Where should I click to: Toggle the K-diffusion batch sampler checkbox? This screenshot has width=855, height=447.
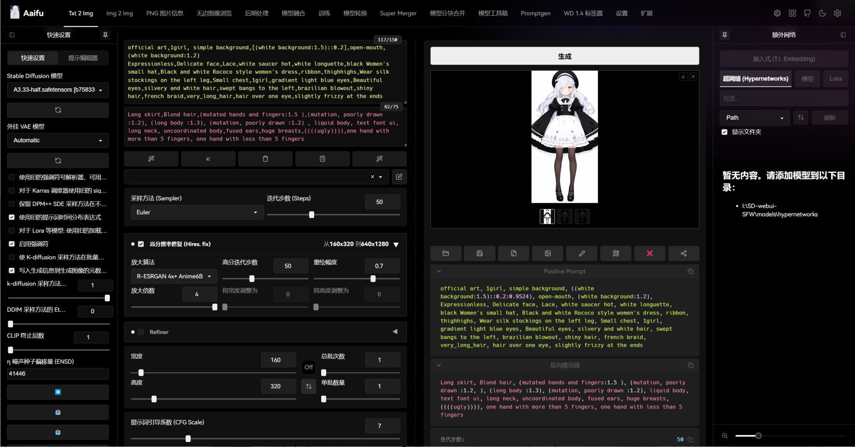pos(12,257)
